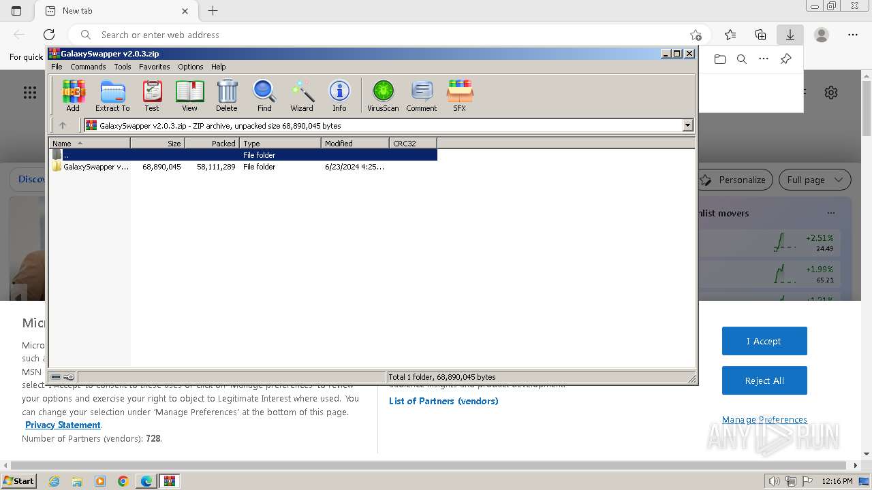Open the Privacy Statement link

pos(63,425)
